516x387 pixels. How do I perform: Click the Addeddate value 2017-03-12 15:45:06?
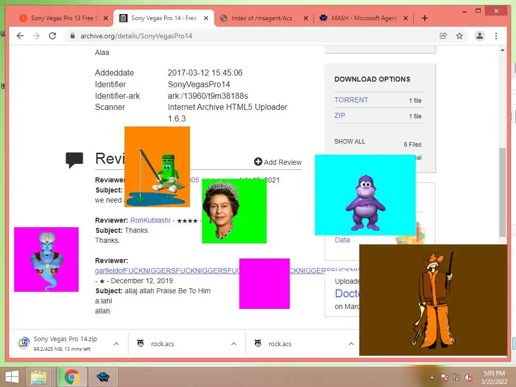click(x=205, y=73)
